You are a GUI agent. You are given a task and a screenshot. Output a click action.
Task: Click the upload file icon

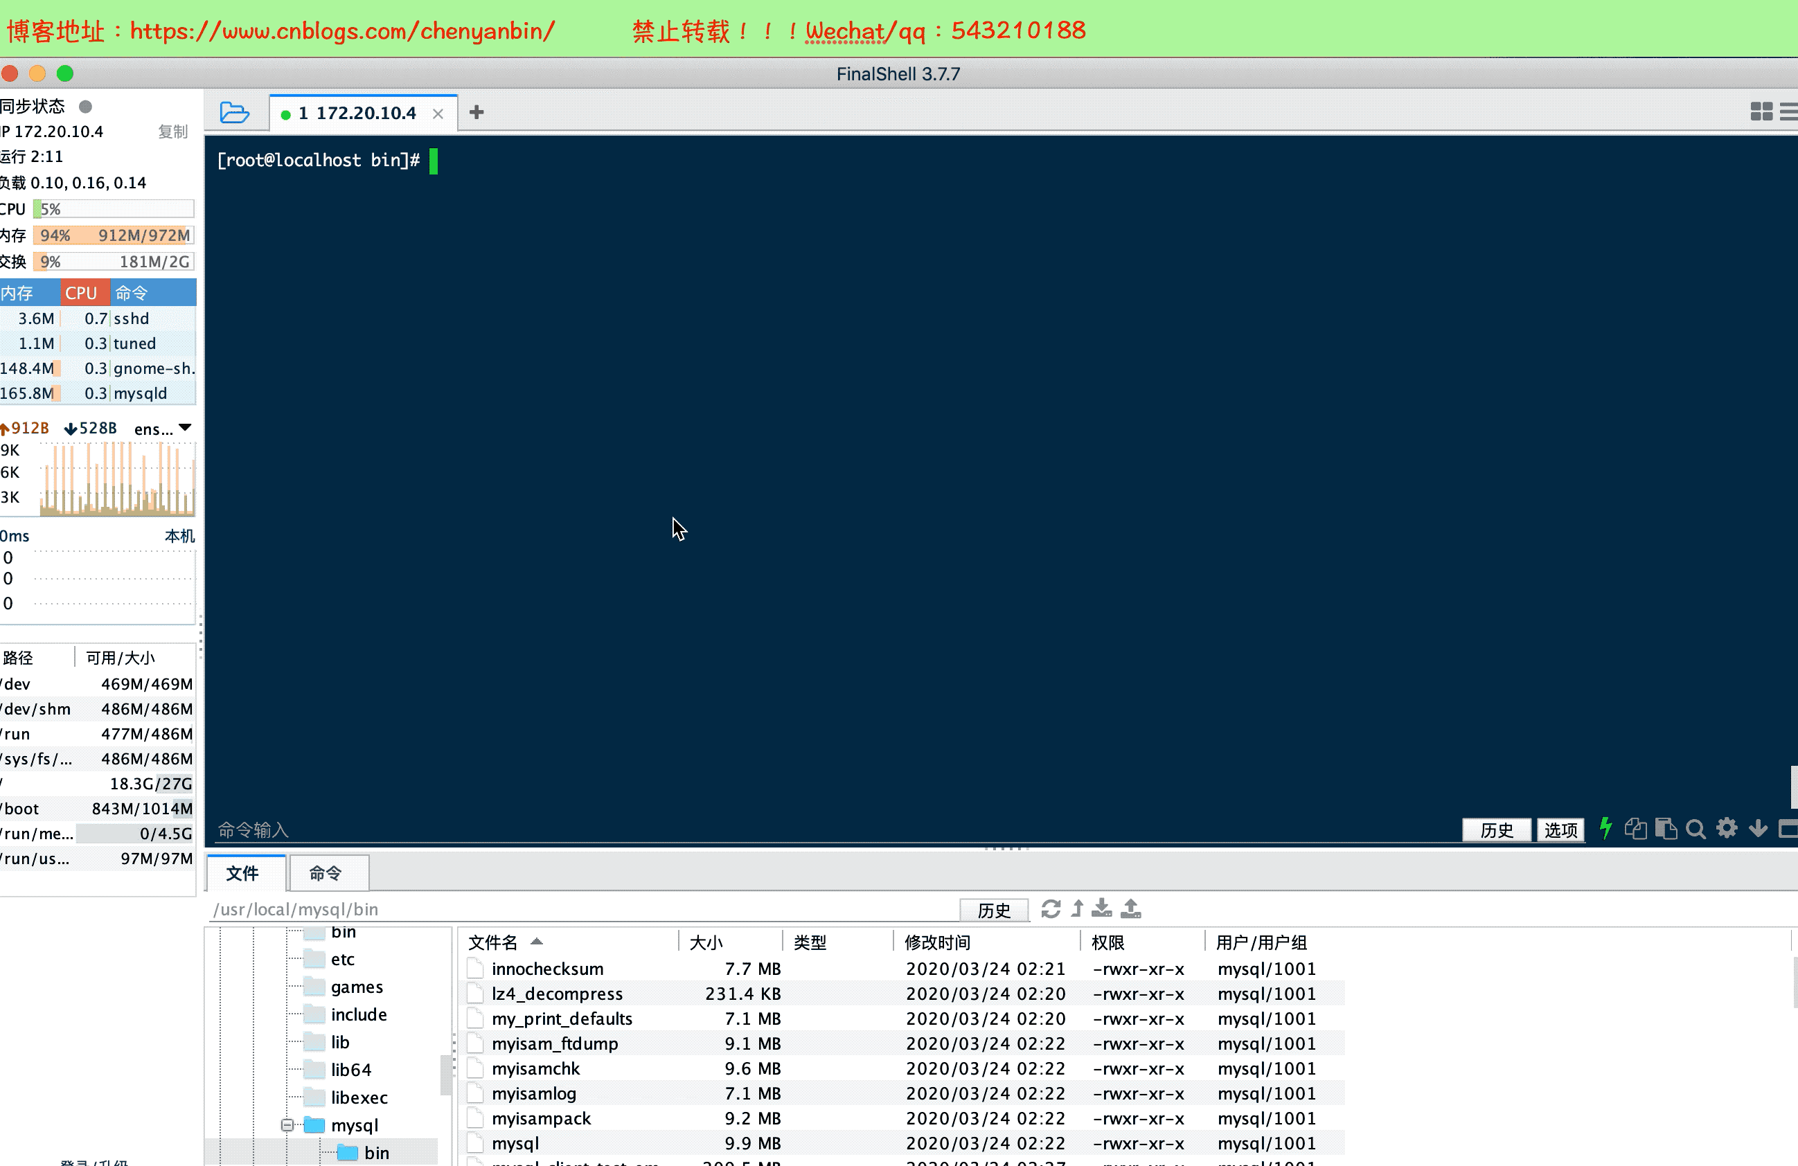1131,908
